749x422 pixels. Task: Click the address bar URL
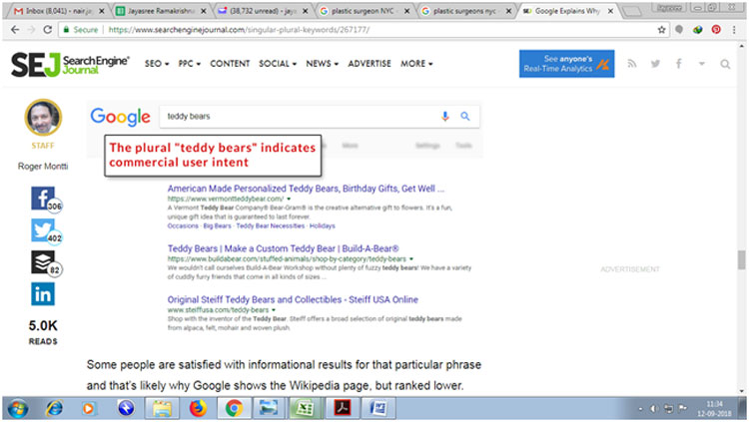[239, 30]
